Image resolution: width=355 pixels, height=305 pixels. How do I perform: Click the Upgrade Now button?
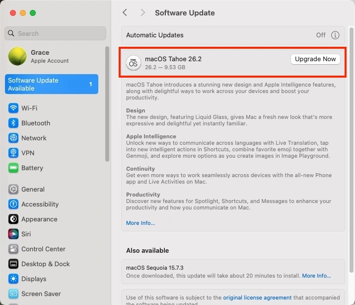point(315,59)
